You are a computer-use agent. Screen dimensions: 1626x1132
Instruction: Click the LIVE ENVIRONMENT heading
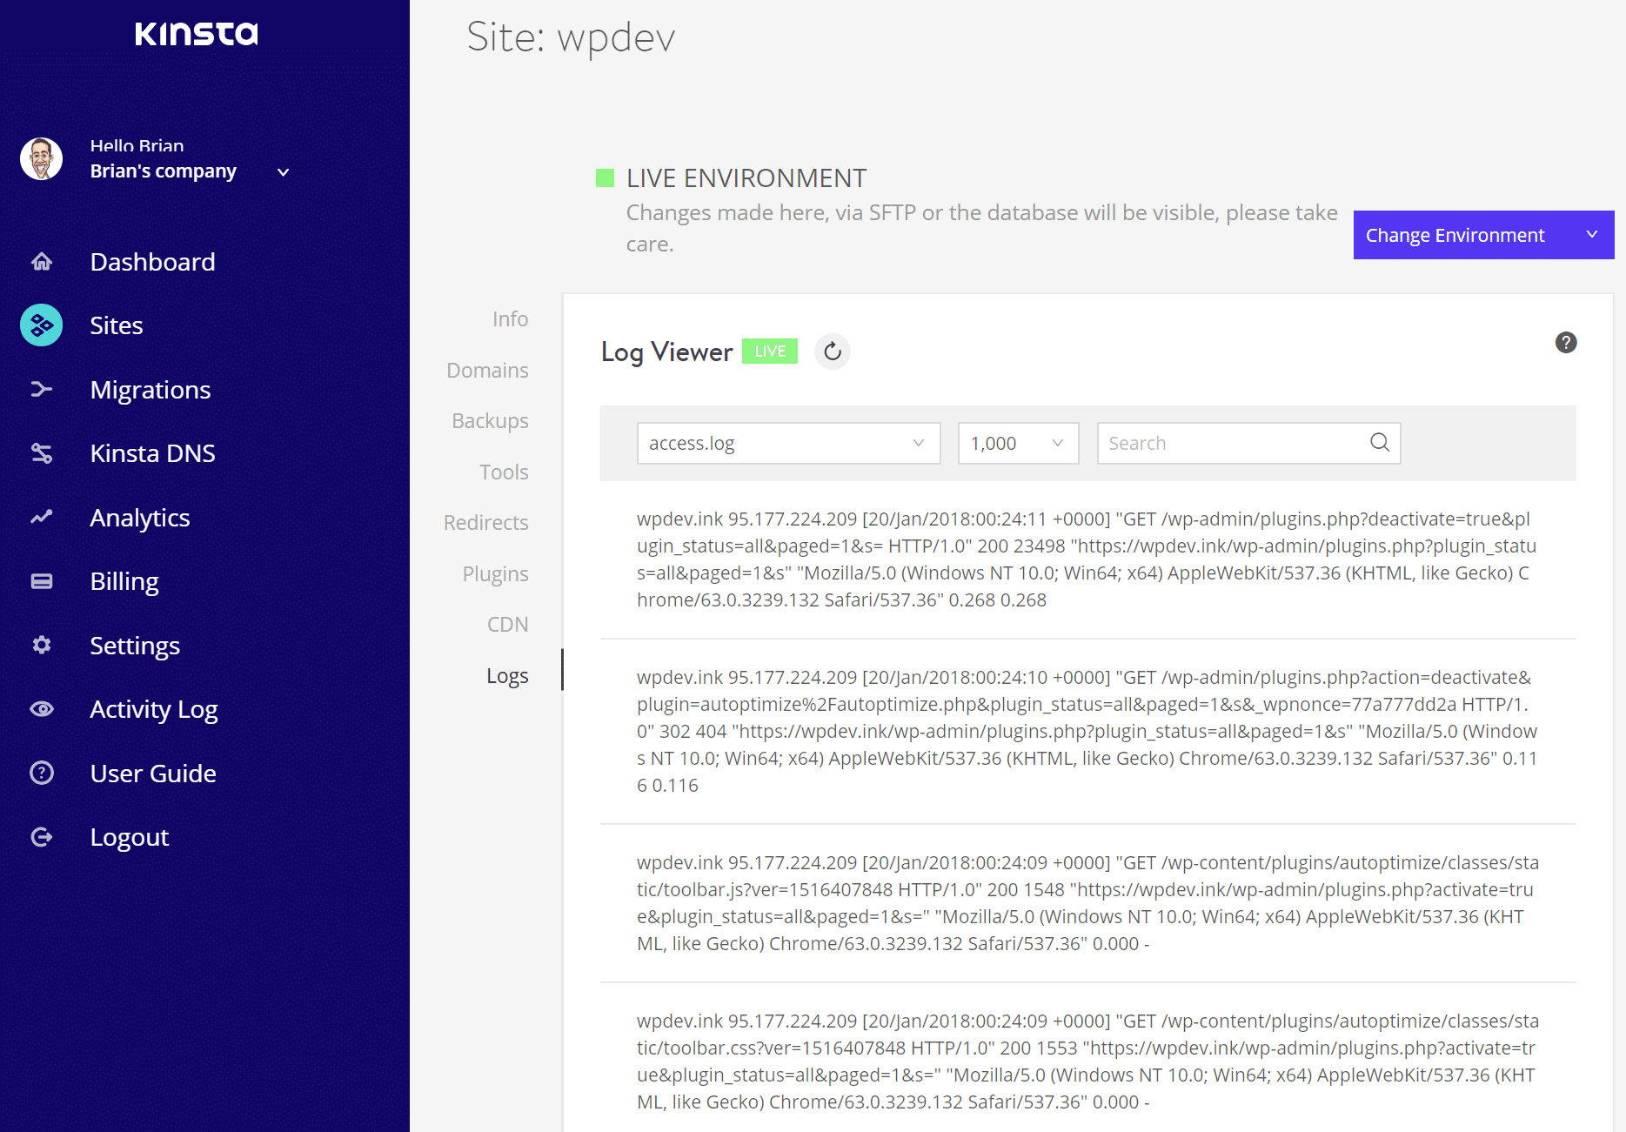pos(746,178)
